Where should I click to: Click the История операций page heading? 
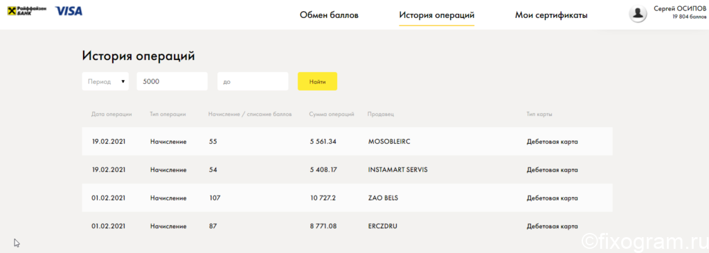point(138,56)
